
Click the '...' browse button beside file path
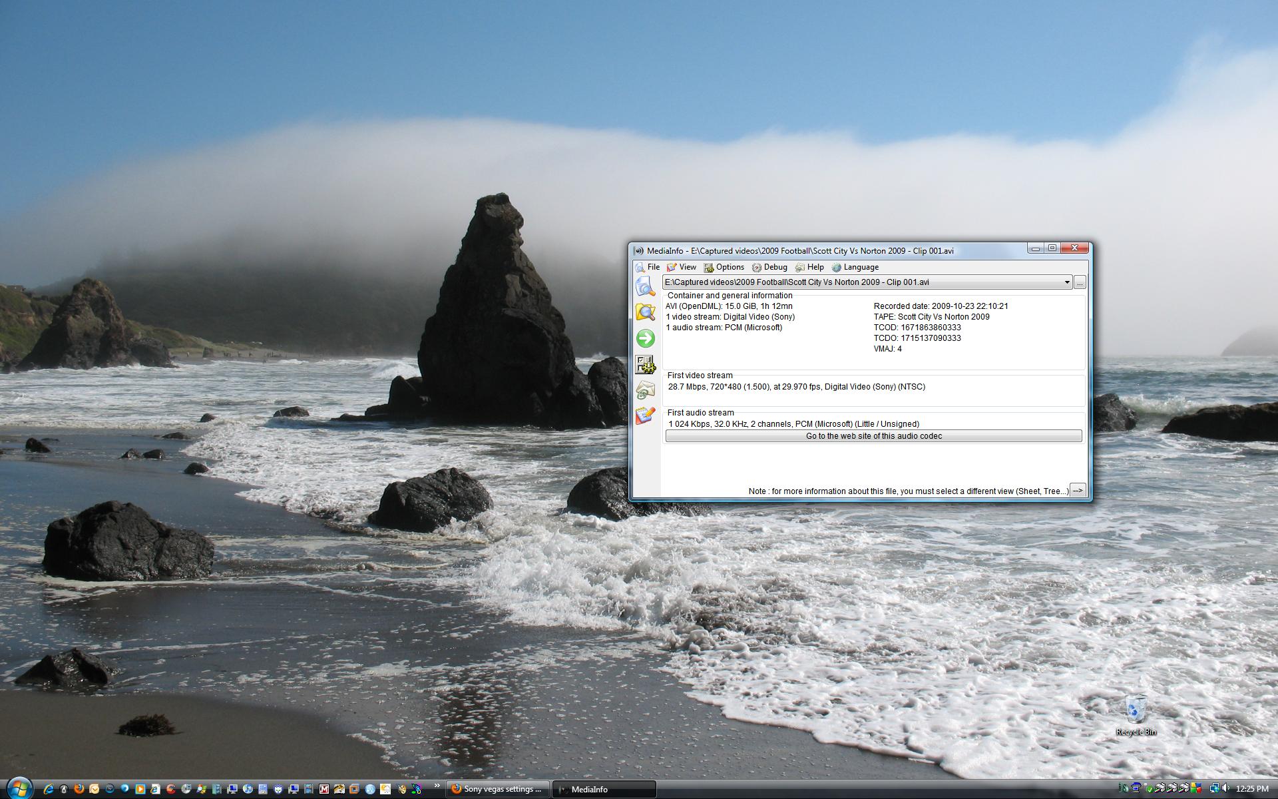click(x=1080, y=282)
